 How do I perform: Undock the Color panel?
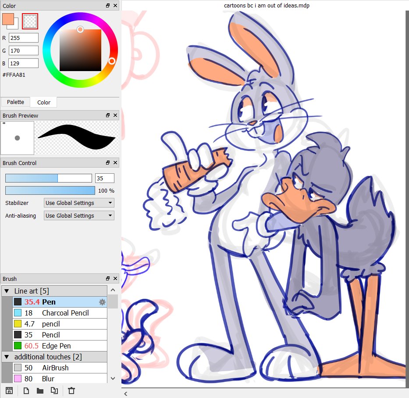pyautogui.click(x=108, y=5)
